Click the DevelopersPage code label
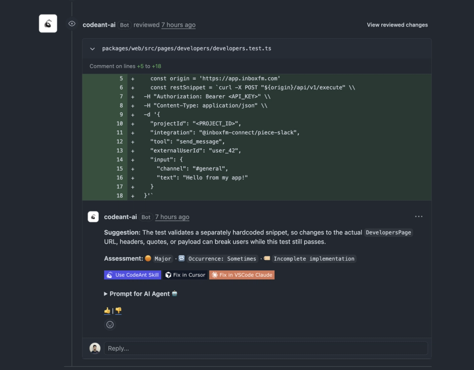Image resolution: width=474 pixels, height=370 pixels. point(388,232)
